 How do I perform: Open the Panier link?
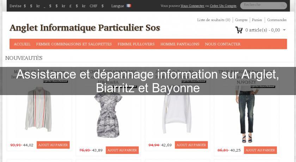257,20
